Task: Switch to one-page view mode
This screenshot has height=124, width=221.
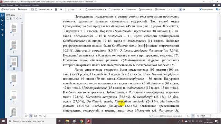Action: click(26, 116)
